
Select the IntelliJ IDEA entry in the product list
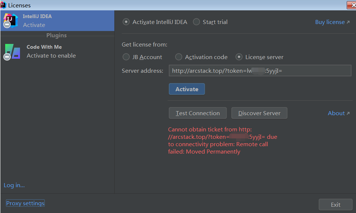[57, 21]
